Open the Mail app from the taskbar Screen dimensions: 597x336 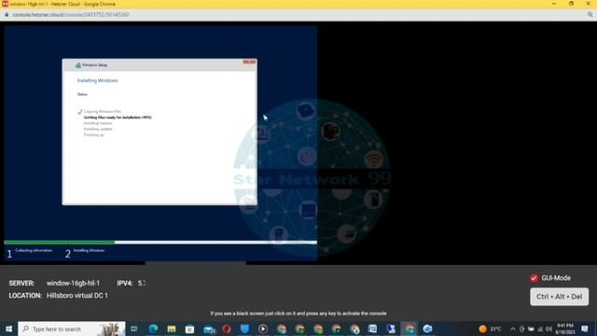pyautogui.click(x=209, y=329)
